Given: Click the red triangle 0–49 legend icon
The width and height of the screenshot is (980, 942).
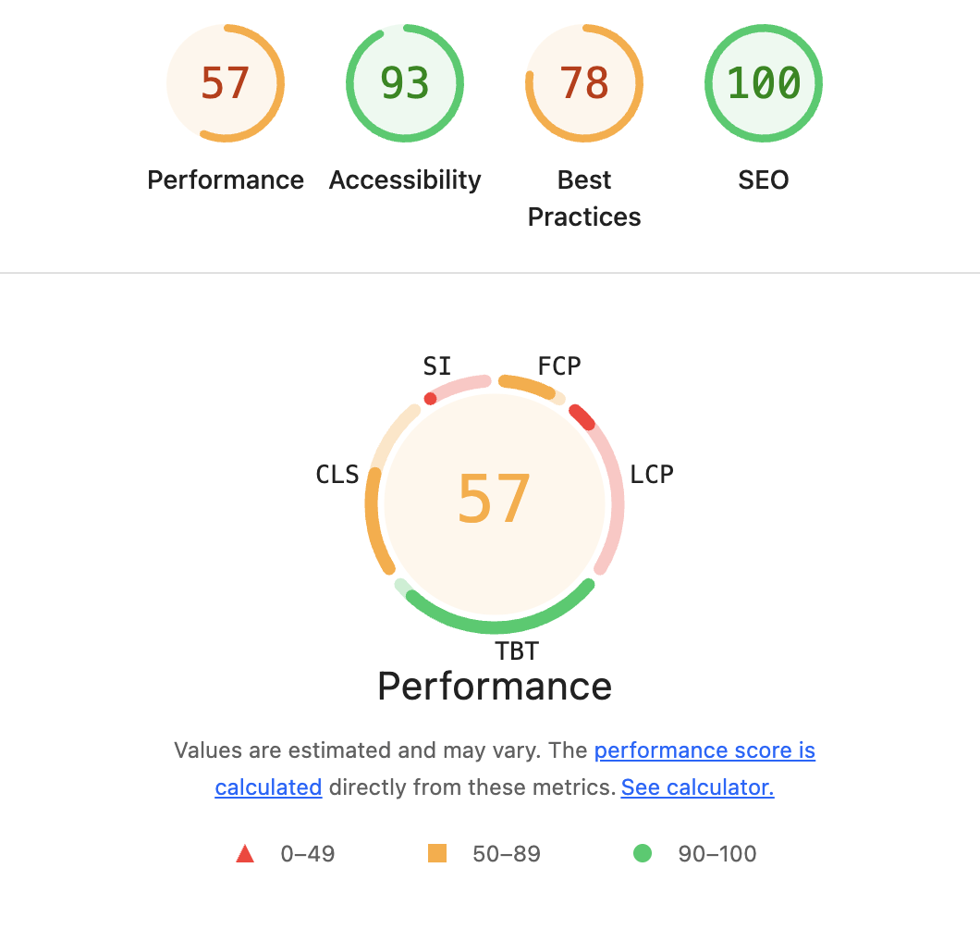Looking at the screenshot, I should tap(245, 853).
